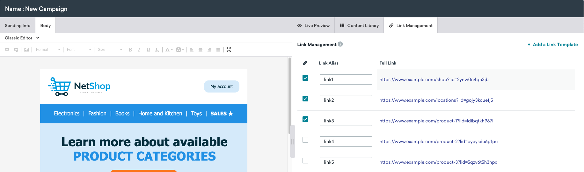Click Toys in the email navigation
584x172 pixels.
point(196,114)
